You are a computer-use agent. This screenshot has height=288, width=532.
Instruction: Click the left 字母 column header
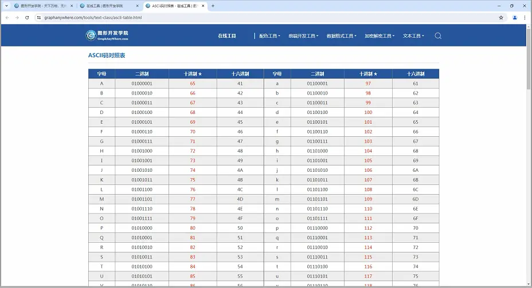pos(101,73)
